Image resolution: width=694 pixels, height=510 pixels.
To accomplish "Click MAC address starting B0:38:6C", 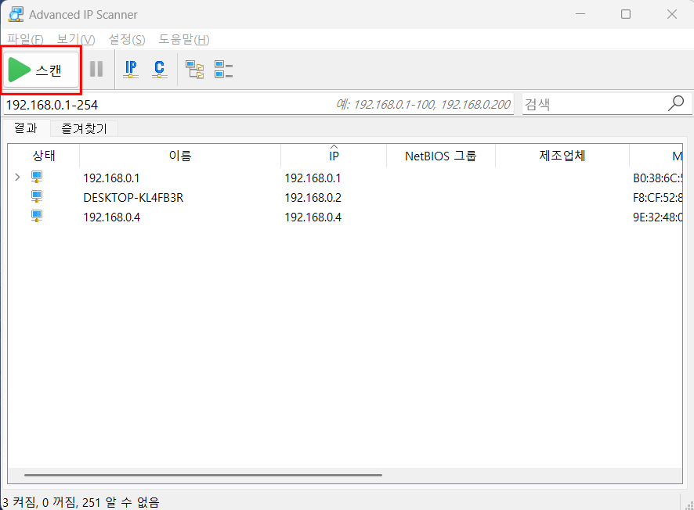I will [x=657, y=178].
